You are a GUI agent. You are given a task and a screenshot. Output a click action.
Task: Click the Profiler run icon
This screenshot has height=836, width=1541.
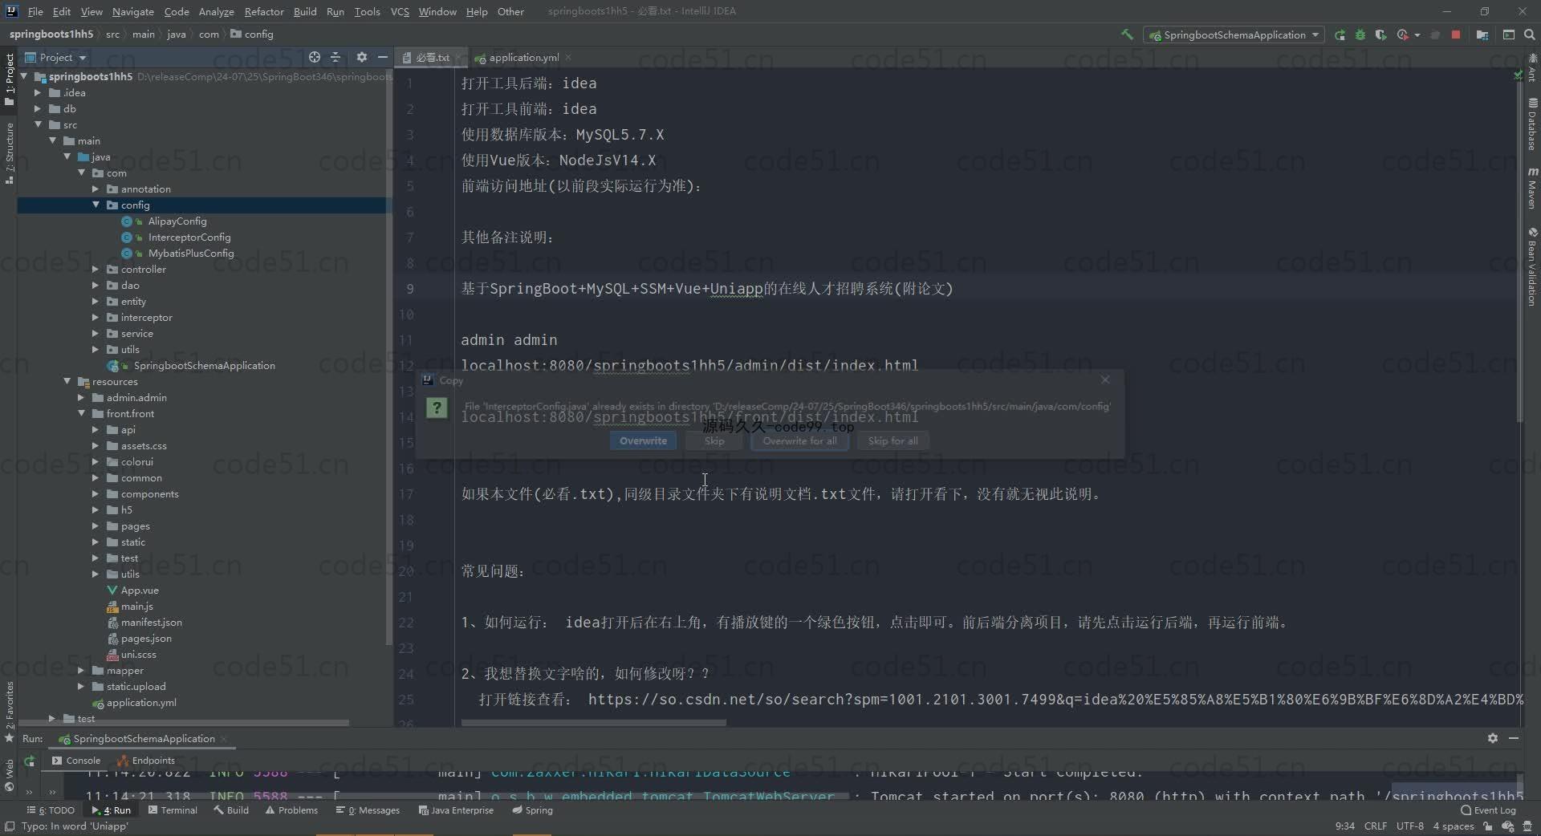click(x=1402, y=34)
